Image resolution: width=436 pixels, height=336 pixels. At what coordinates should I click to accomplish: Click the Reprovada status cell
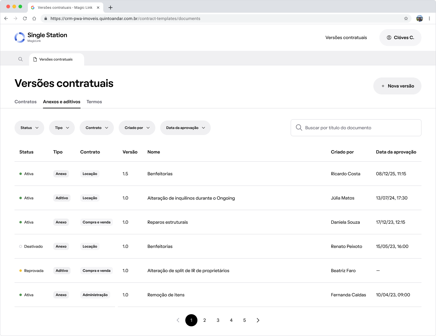[x=31, y=271]
